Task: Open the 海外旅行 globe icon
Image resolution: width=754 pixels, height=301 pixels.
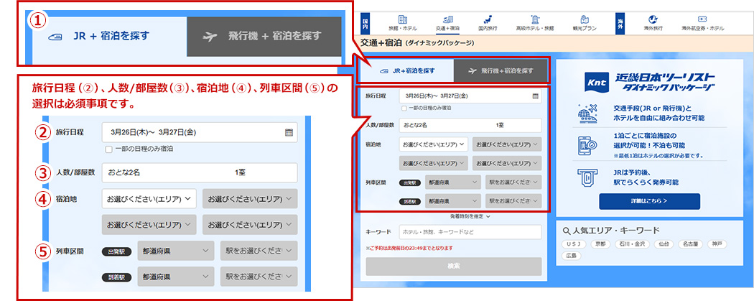Action: click(x=653, y=19)
